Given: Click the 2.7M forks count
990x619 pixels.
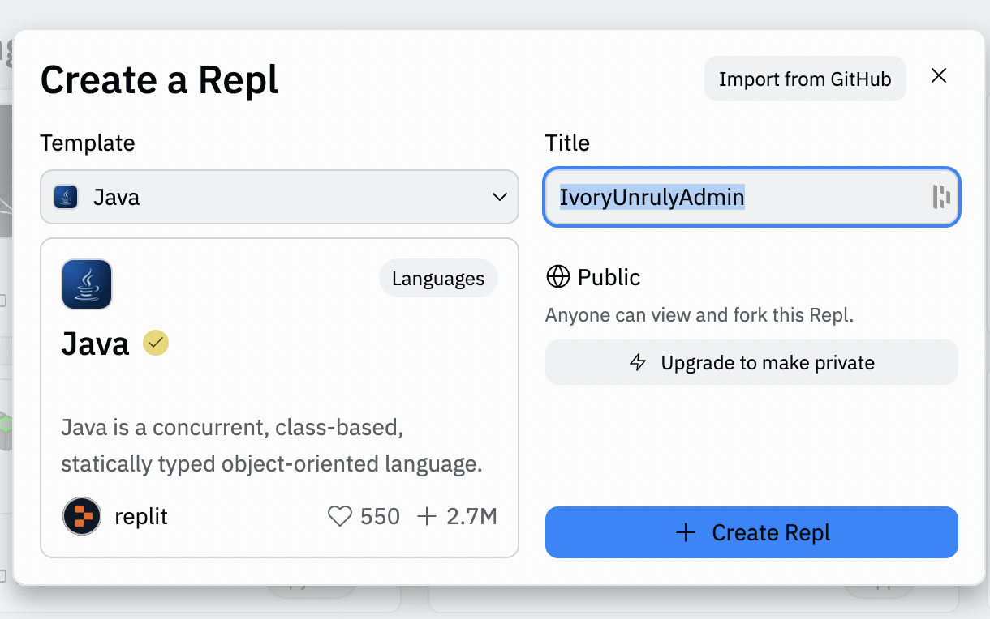Looking at the screenshot, I should [x=472, y=516].
